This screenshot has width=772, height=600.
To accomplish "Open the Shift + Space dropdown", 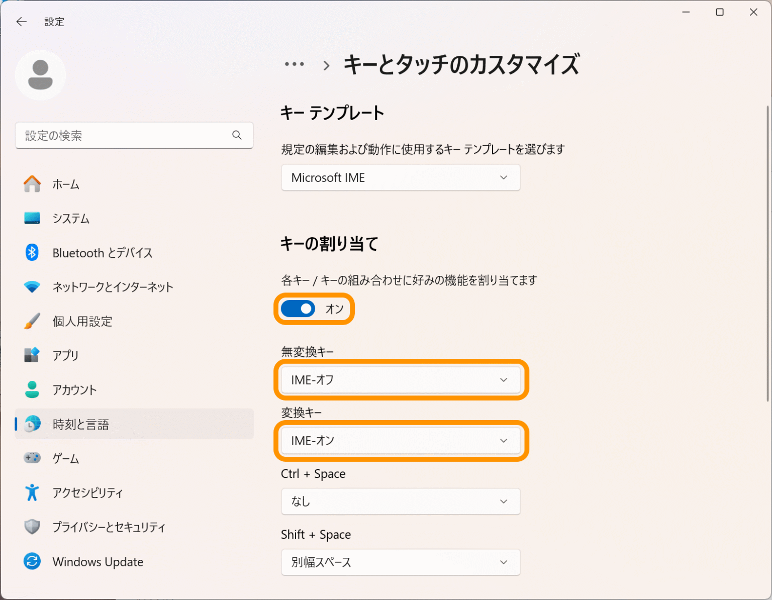I will tap(401, 562).
